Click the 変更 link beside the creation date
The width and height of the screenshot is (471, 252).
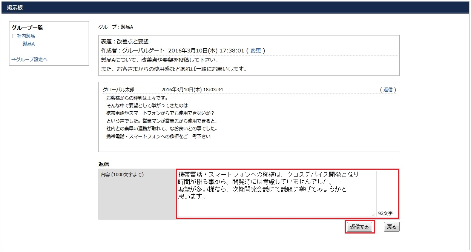256,51
